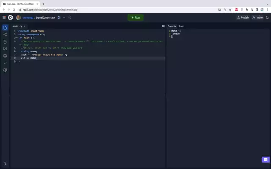Click './main' output in console
Screen dimensions: 271x169
point(176,34)
